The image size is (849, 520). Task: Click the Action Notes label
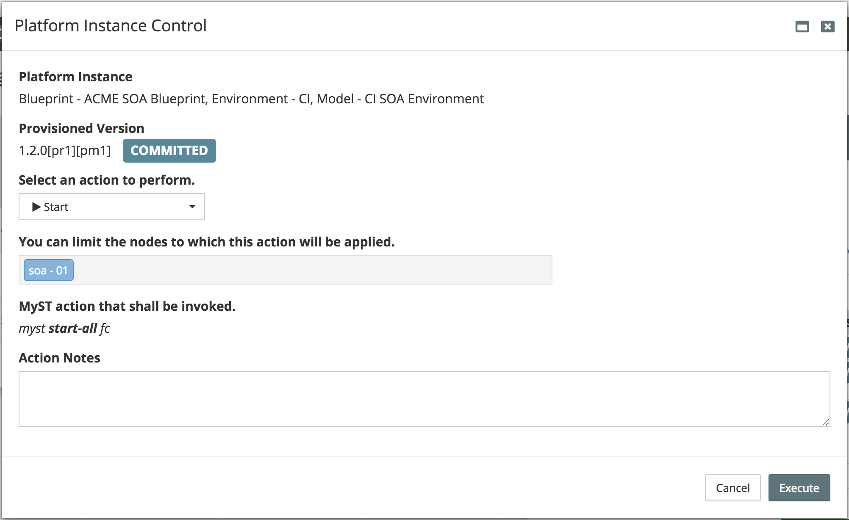pyautogui.click(x=60, y=358)
